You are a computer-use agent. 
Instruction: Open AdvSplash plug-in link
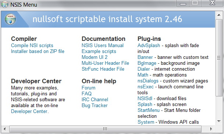149,46
